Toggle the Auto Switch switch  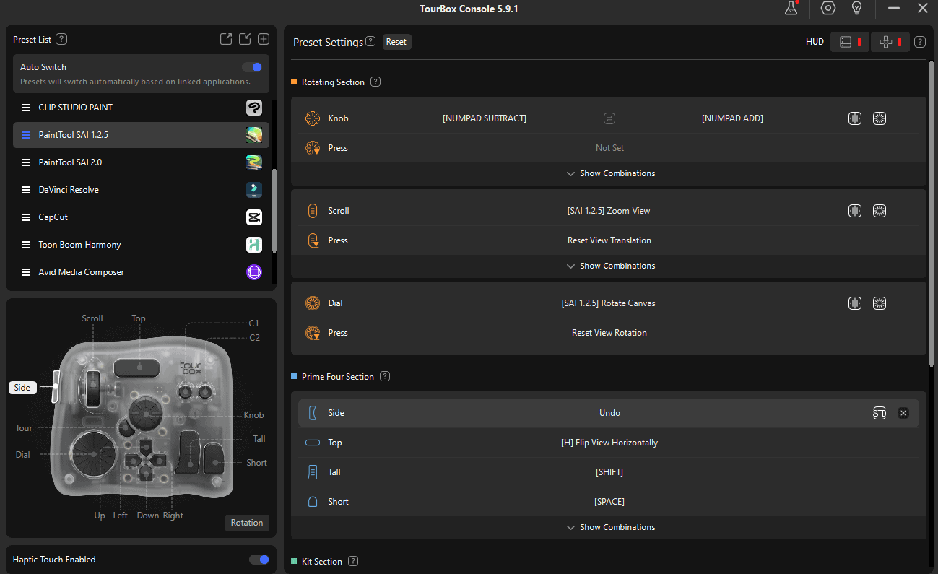coord(252,67)
